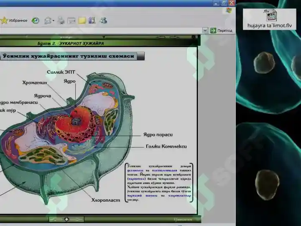Click the green Переход arrow icon
The height and width of the screenshot is (226, 301).
pyautogui.click(x=213, y=31)
